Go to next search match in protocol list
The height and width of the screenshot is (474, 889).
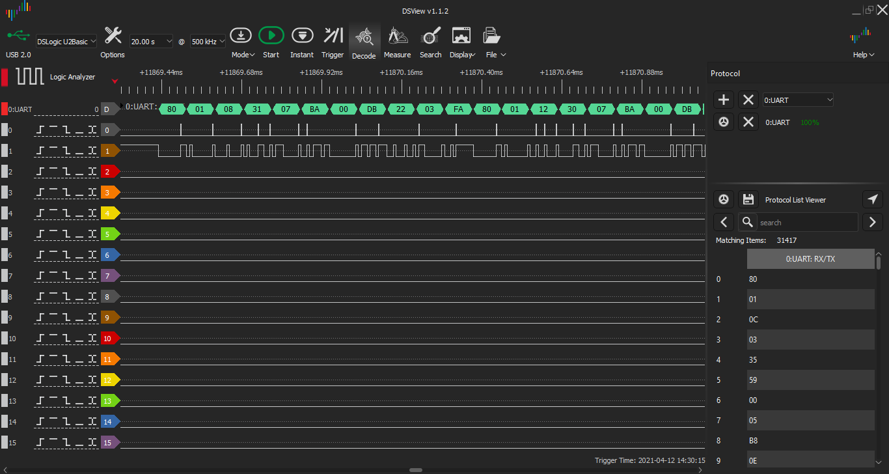tap(873, 222)
